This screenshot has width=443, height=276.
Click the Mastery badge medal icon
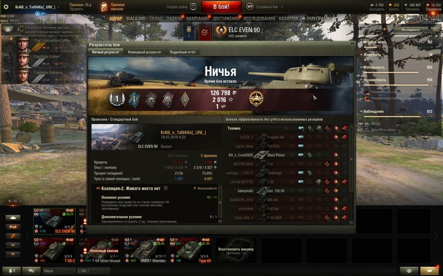[x=256, y=99]
